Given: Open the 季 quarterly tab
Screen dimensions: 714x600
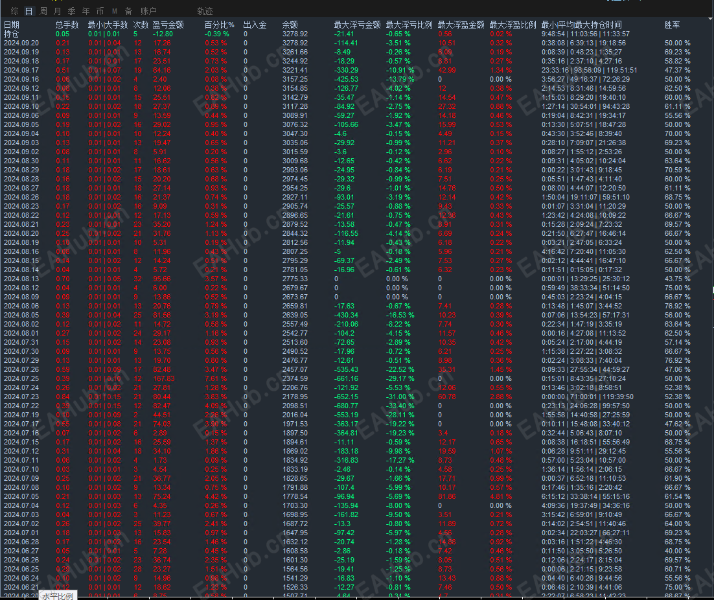Looking at the screenshot, I should tap(71, 11).
